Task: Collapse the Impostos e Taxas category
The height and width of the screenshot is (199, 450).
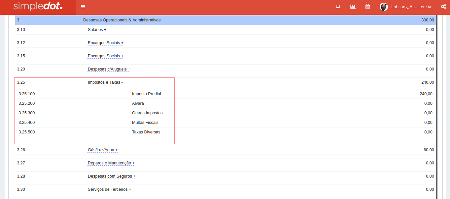Action: click(x=105, y=82)
